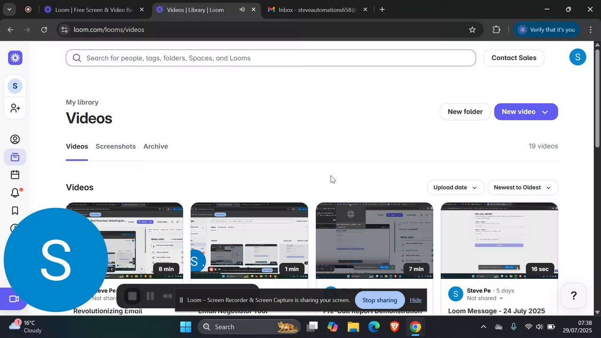Switch to the Archive tab

pos(156,146)
